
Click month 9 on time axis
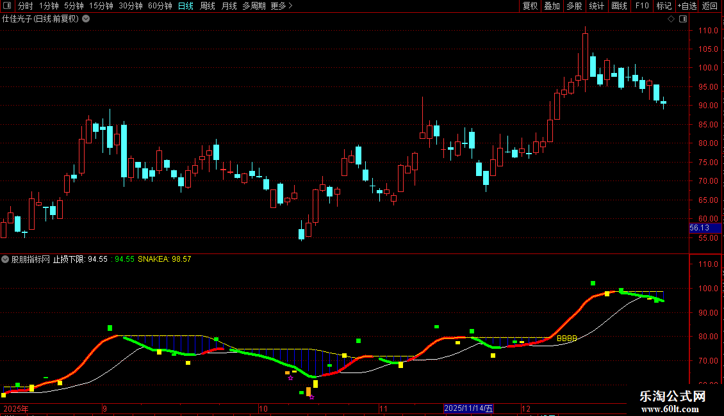[x=105, y=408]
